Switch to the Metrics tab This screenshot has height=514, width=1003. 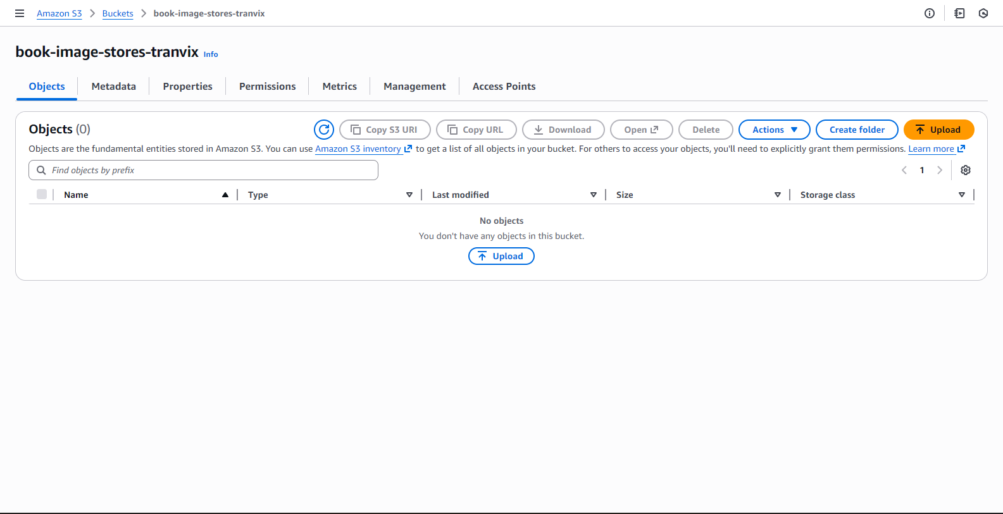click(340, 87)
